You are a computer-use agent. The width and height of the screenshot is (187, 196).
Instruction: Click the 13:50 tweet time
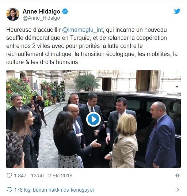tap(37, 176)
